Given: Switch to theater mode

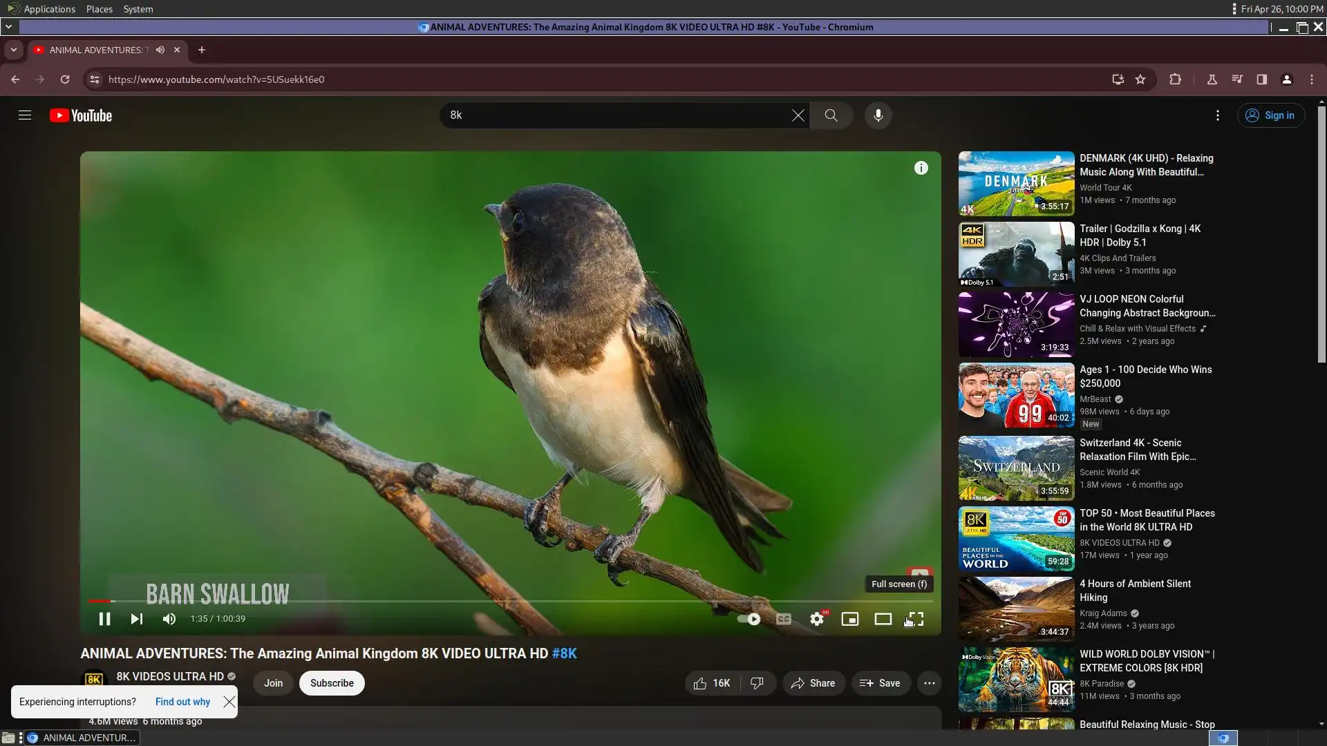Looking at the screenshot, I should pos(883,619).
